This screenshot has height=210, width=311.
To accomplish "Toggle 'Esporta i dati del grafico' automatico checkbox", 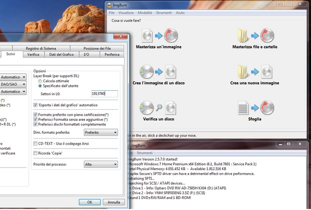I will point(35,105).
